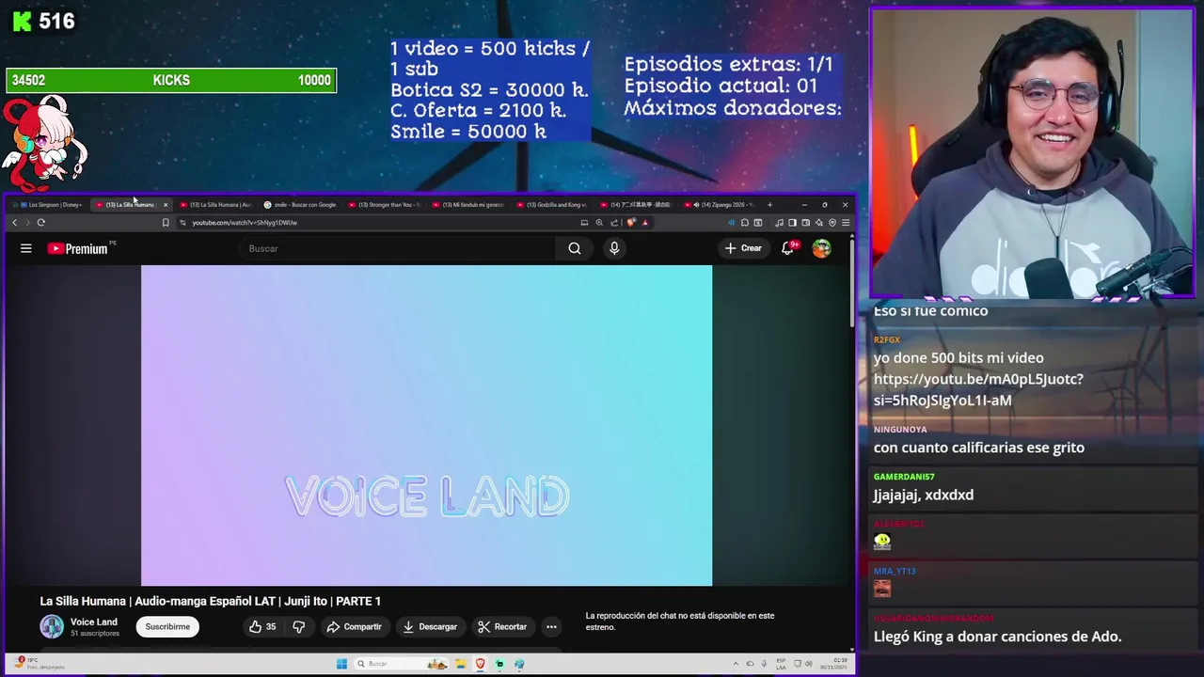Open the Brave browser taskbar icon
The height and width of the screenshot is (677, 1204).
pos(480,664)
